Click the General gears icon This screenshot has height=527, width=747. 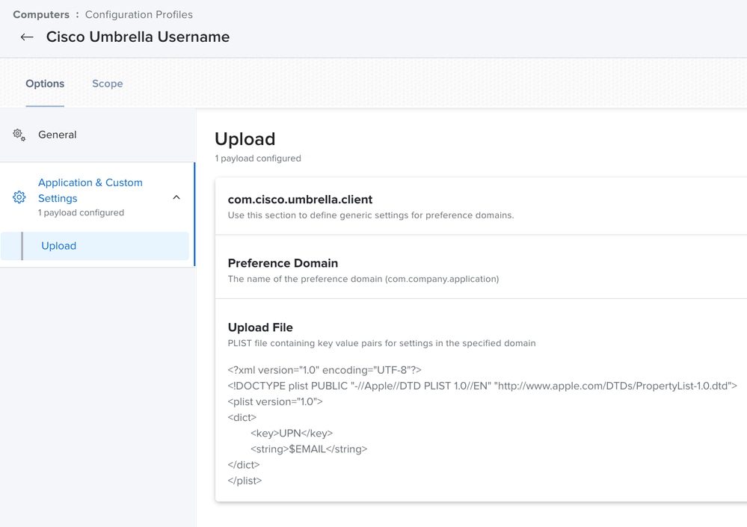pos(19,135)
